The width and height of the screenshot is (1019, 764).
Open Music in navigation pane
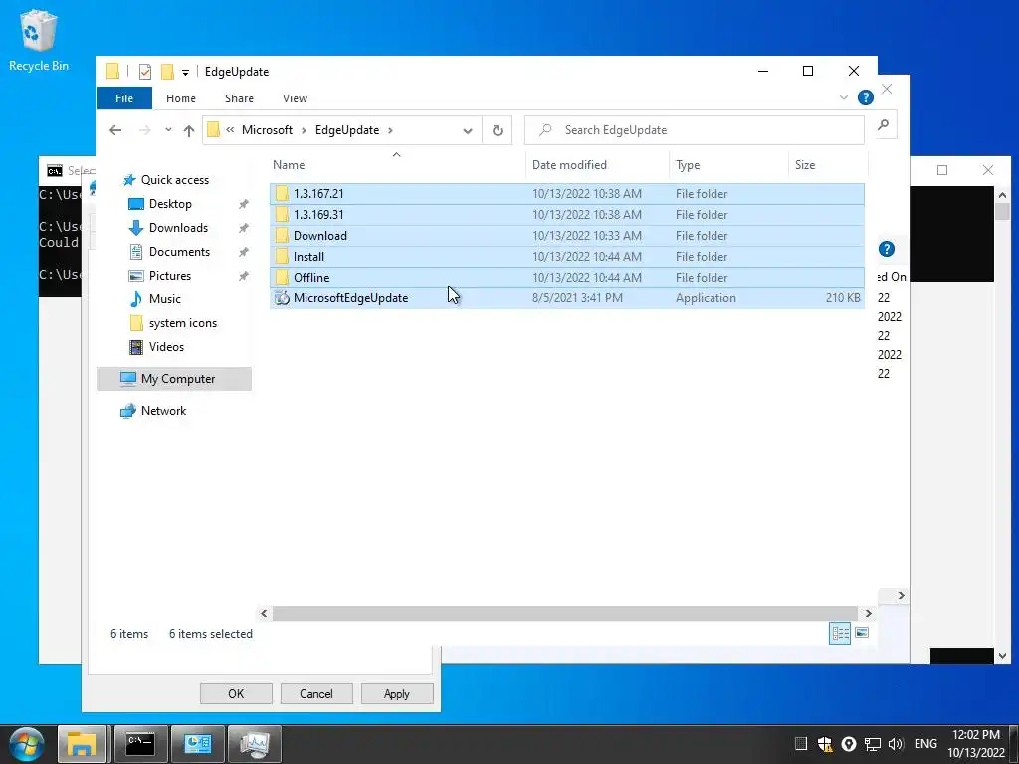(164, 299)
